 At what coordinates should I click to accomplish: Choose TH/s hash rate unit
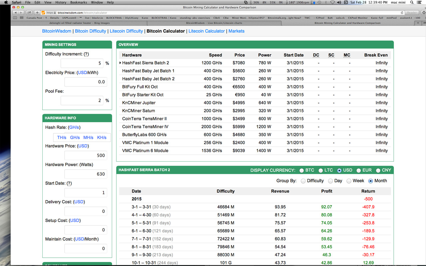pyautogui.click(x=62, y=137)
